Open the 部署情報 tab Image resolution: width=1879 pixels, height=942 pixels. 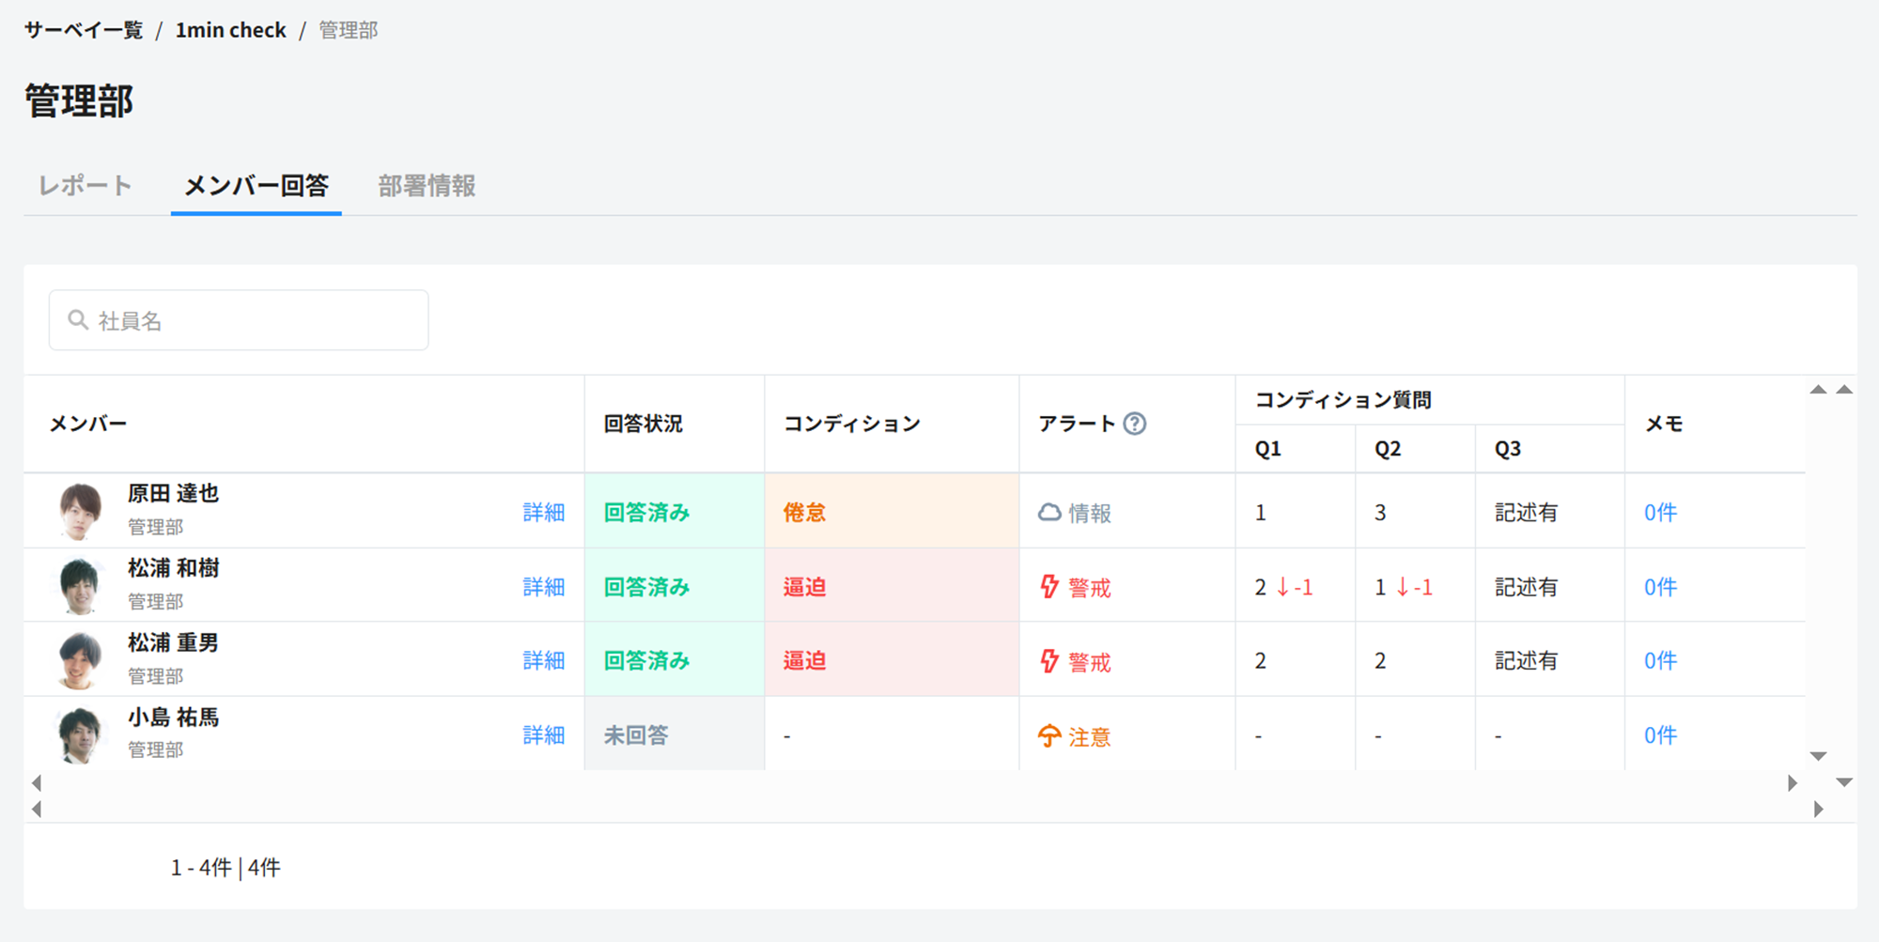427,186
